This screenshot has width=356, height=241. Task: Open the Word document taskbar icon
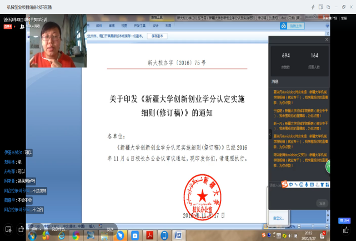click(x=179, y=235)
